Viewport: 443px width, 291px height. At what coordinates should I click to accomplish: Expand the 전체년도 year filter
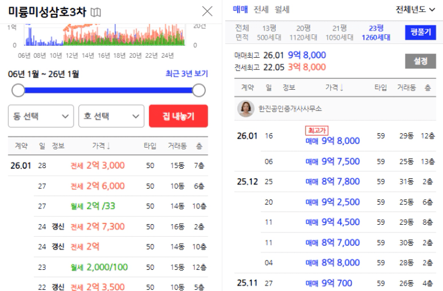pyautogui.click(x=415, y=10)
